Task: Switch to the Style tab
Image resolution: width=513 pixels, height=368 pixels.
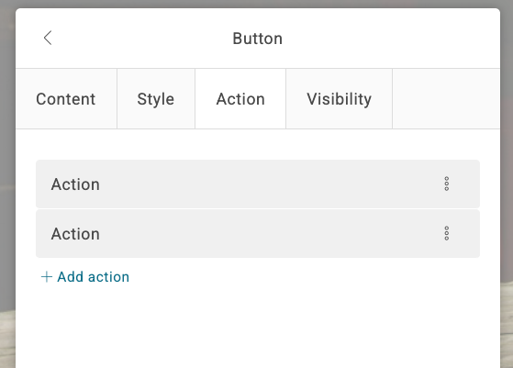Action: (x=156, y=99)
